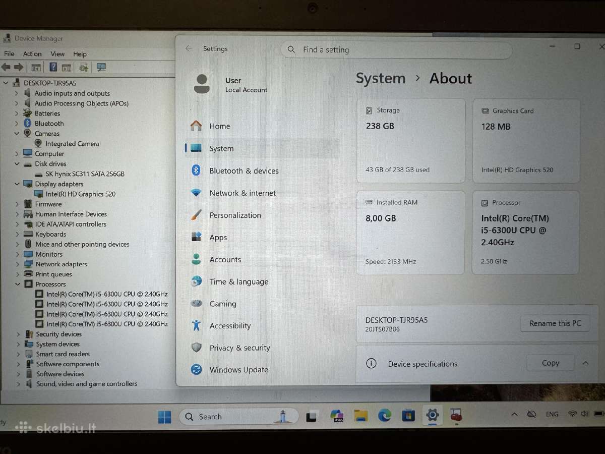This screenshot has width=605, height=454.
Task: Click the ENG language indicator in tray
Action: pos(552,414)
